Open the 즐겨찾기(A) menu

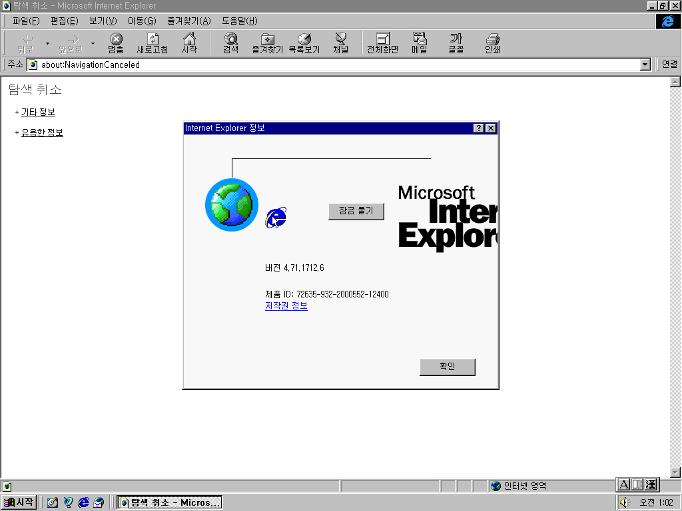coord(189,21)
